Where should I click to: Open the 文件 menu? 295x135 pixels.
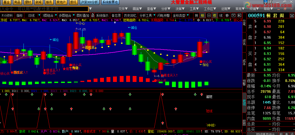(x=123, y=9)
